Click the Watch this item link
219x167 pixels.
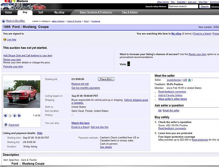coord(80,123)
